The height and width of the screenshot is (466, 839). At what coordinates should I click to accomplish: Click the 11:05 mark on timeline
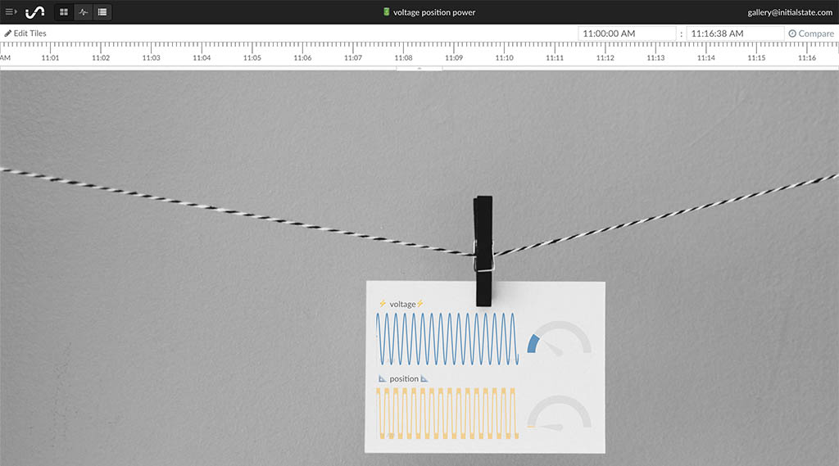252,57
